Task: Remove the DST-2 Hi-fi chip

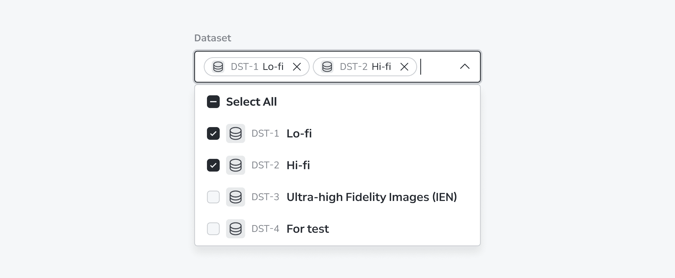Action: [404, 67]
